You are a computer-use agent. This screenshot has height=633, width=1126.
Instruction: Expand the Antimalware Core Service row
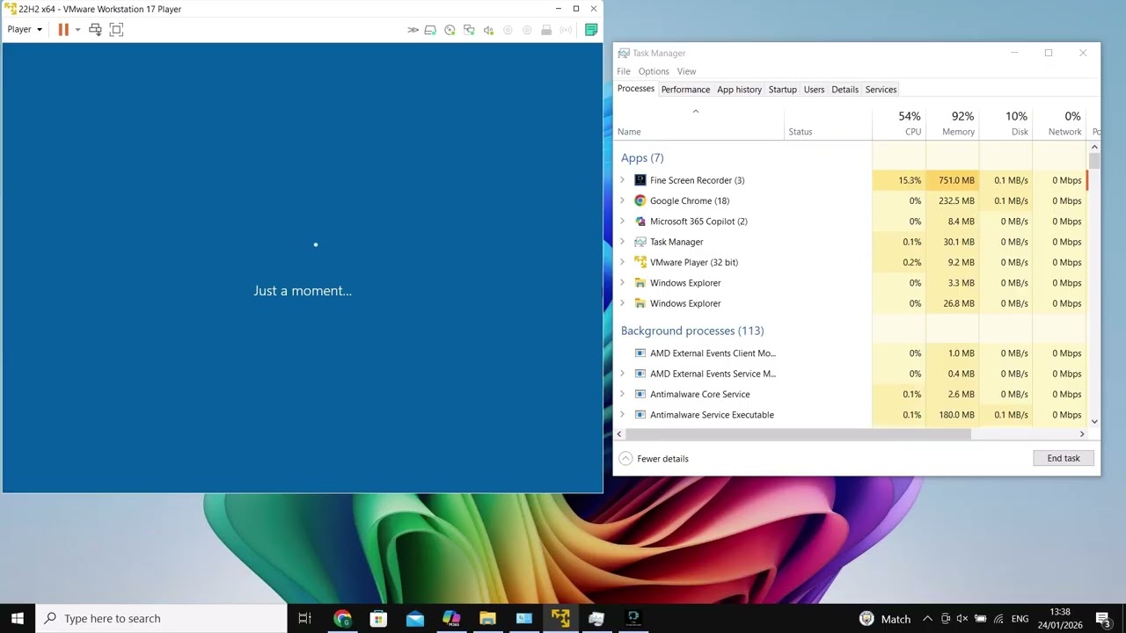[622, 394]
